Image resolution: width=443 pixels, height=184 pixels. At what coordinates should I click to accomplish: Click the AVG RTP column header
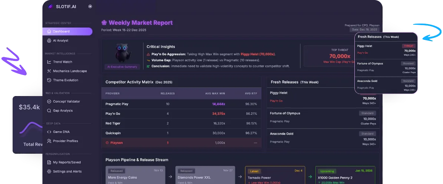tap(251, 93)
